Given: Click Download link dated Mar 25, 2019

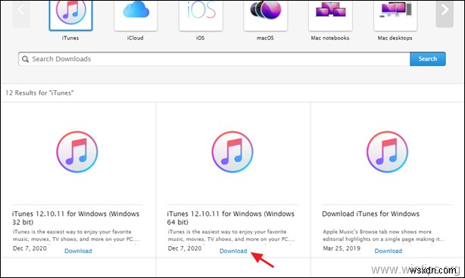Looking at the screenshot, I should 389,251.
